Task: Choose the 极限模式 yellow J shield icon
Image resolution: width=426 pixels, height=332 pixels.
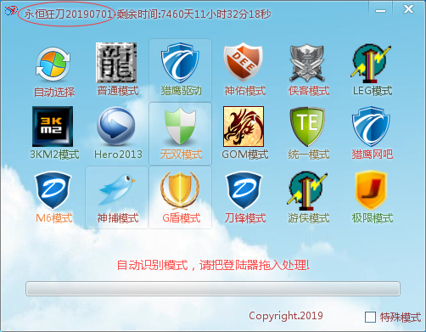Action: pyautogui.click(x=371, y=190)
